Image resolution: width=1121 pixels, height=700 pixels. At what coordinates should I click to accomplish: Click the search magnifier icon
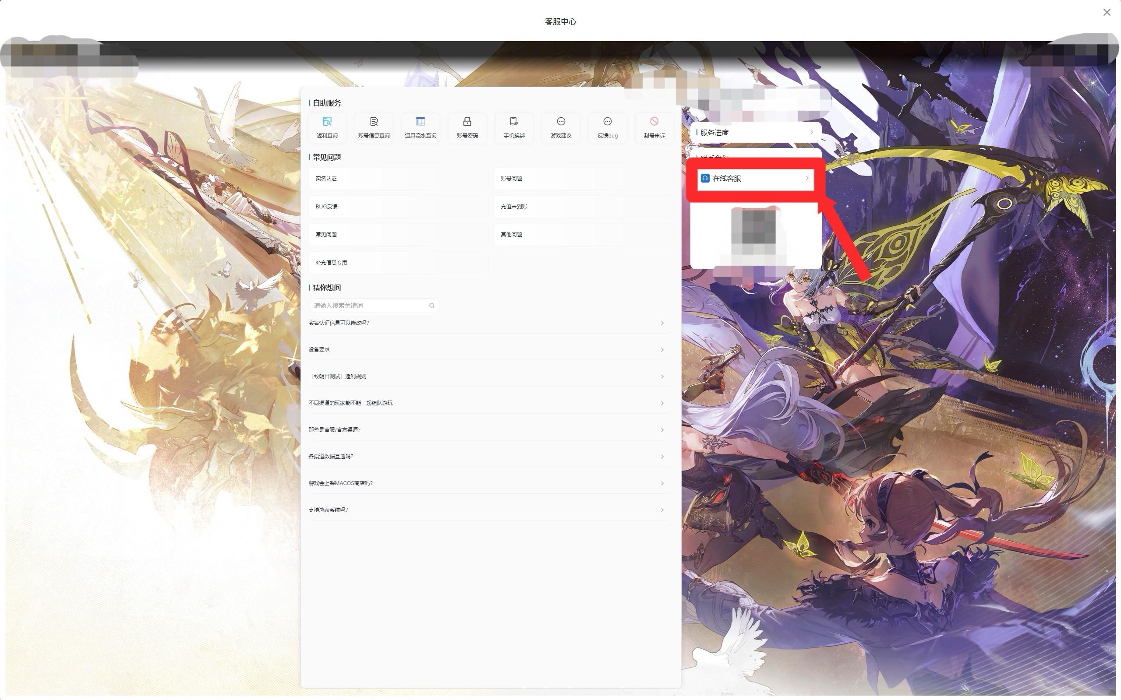pyautogui.click(x=432, y=306)
